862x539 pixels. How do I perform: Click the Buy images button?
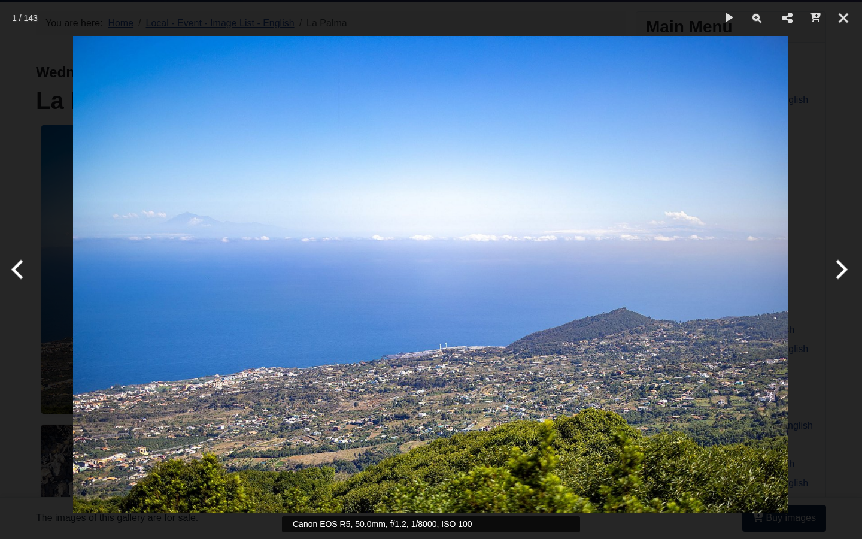[784, 518]
